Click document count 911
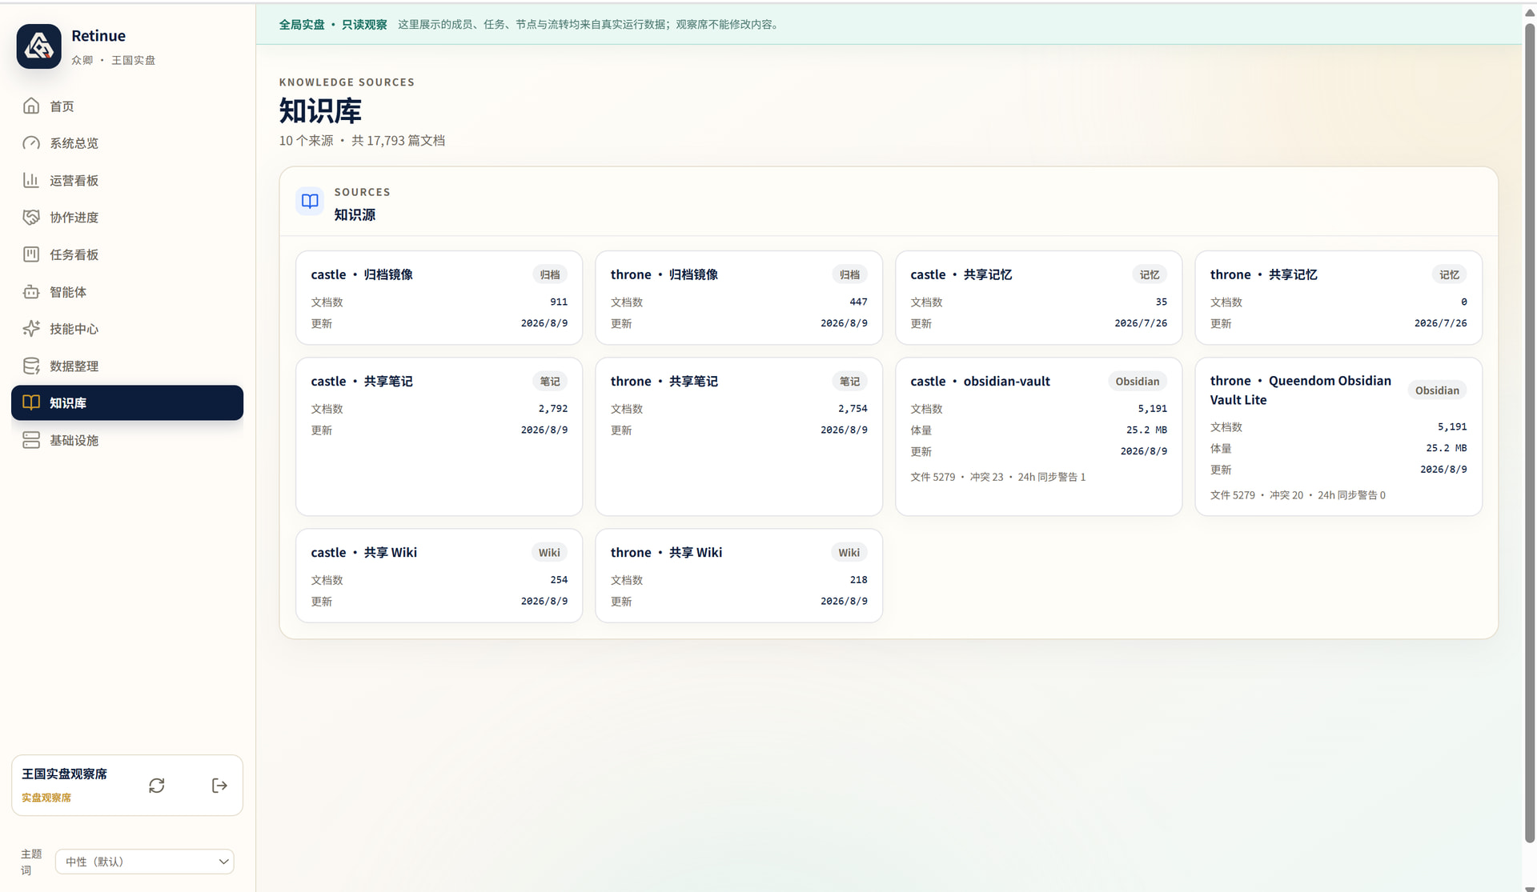 point(559,302)
